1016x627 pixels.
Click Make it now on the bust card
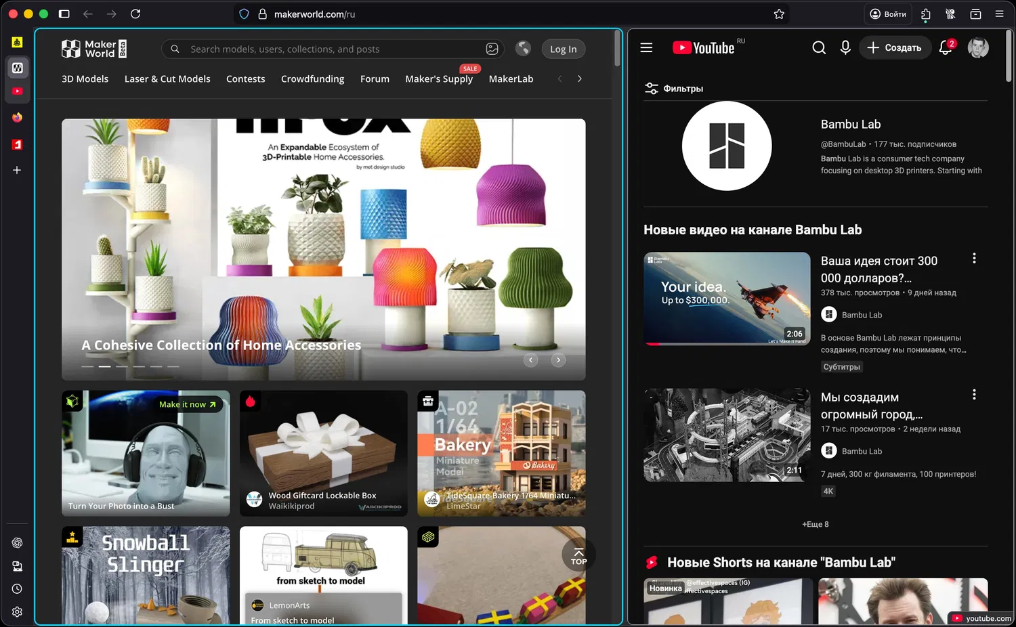tap(187, 404)
